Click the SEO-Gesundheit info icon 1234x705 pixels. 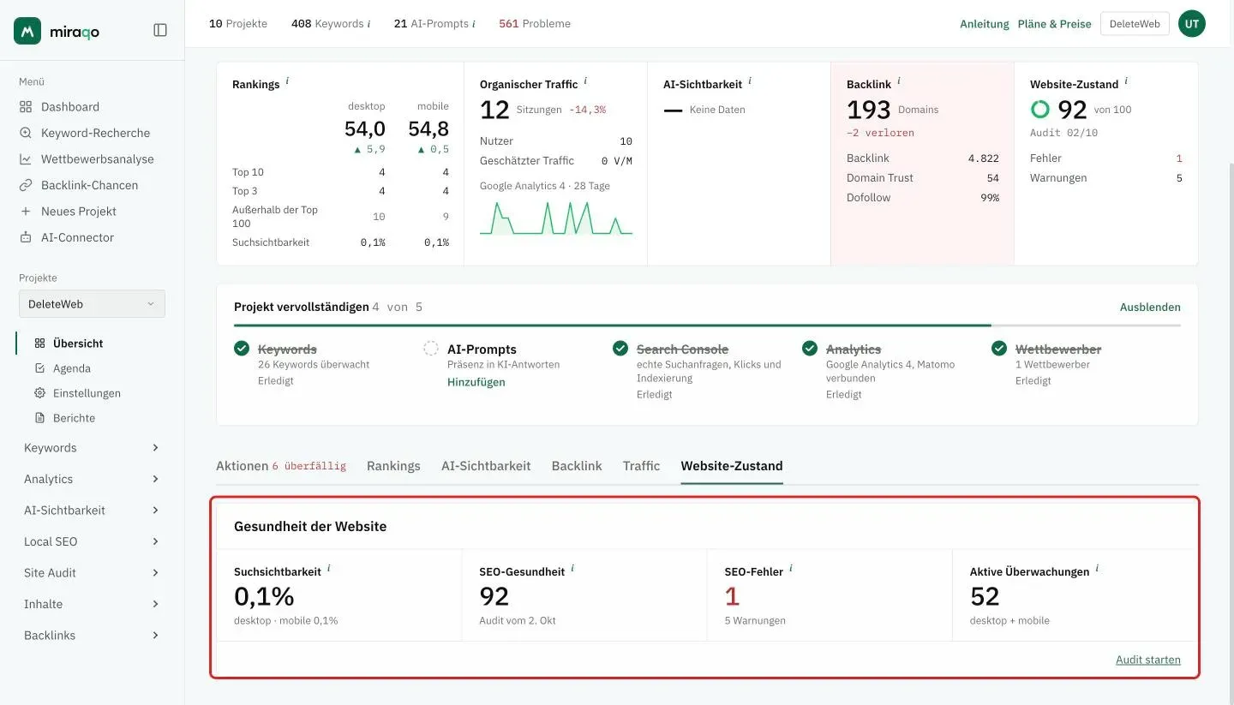coord(572,569)
